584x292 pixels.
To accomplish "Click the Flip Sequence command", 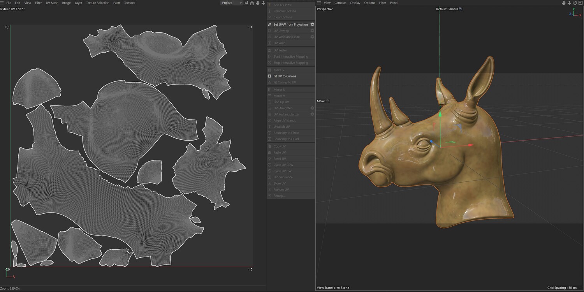I will click(x=291, y=178).
